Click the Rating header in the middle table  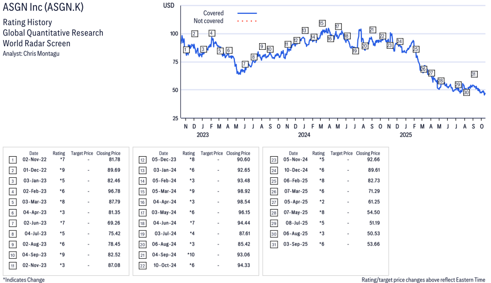189,153
